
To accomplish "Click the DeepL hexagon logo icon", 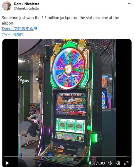I will pyautogui.click(x=36, y=28).
